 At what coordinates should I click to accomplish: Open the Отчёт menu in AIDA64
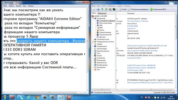click(x=104, y=6)
